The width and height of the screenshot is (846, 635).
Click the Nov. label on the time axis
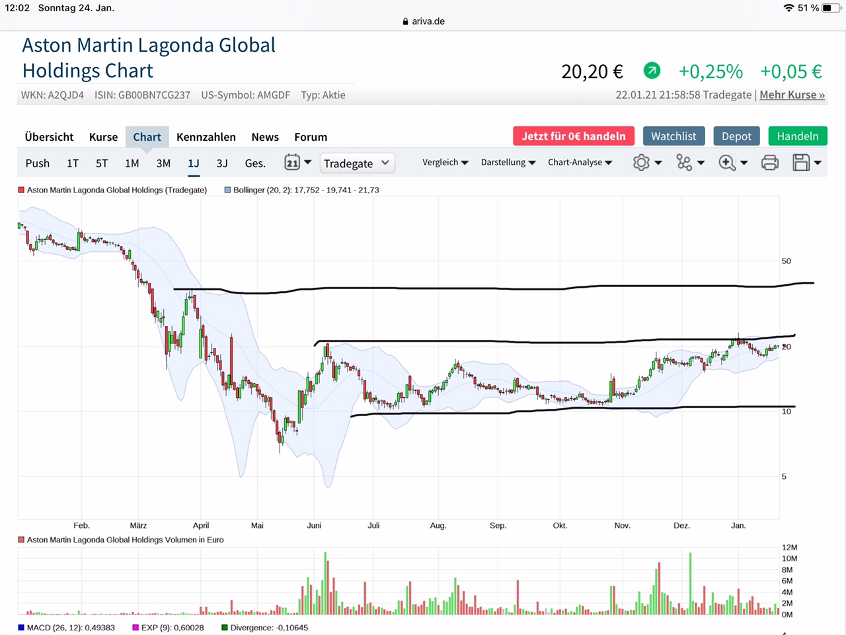[x=622, y=525]
